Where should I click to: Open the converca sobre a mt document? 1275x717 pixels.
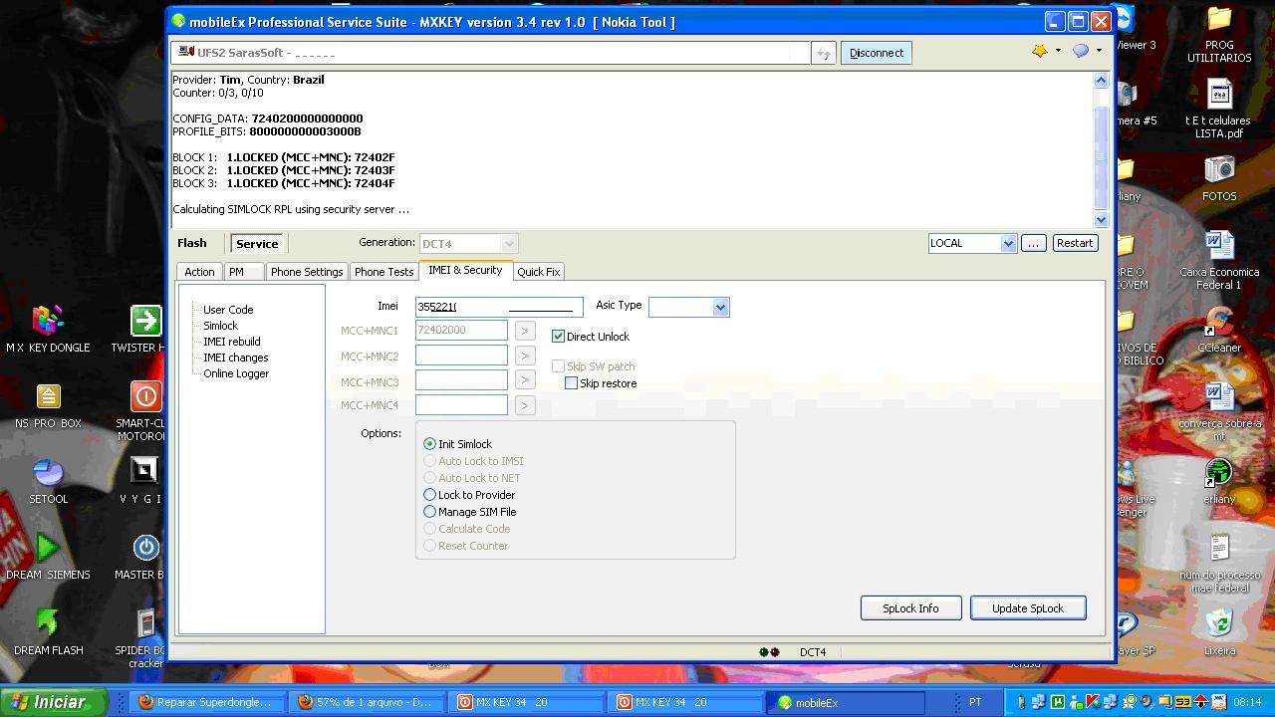1219,411
